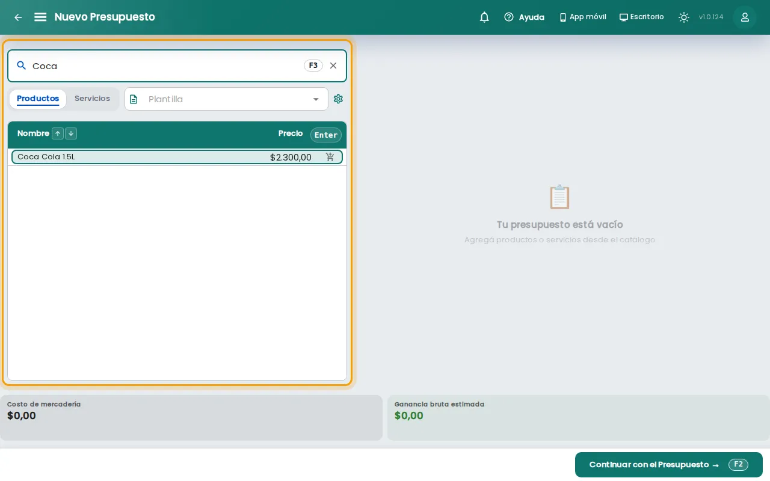Open catalog settings gear
Viewport: 770px width, 481px height.
(x=338, y=99)
